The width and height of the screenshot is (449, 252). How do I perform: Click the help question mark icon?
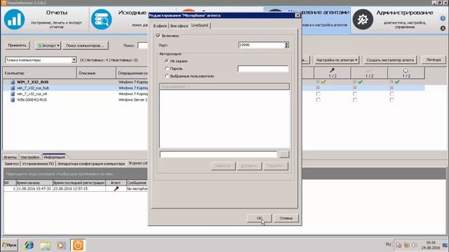pos(443,19)
